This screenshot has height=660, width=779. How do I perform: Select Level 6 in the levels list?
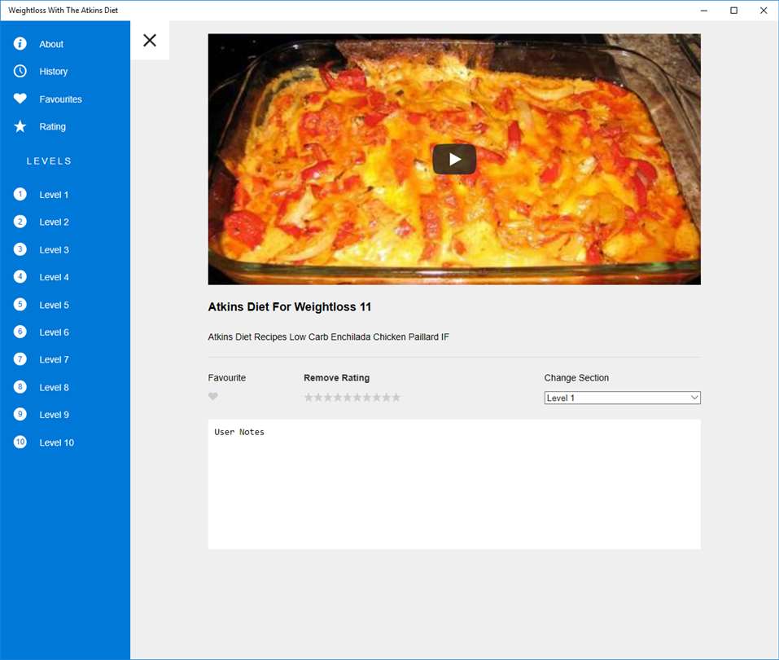click(55, 332)
